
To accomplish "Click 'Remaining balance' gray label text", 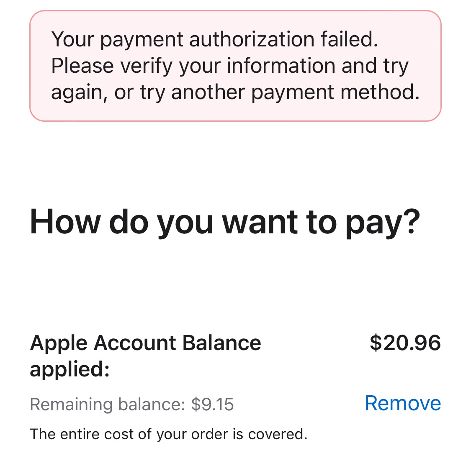I will 105,404.
